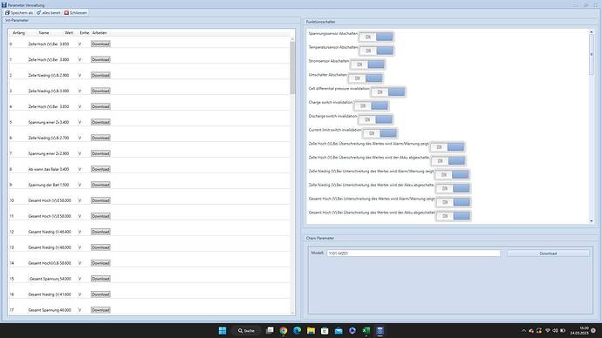
Task: Open File Explorer from the taskbar
Action: coord(311,330)
